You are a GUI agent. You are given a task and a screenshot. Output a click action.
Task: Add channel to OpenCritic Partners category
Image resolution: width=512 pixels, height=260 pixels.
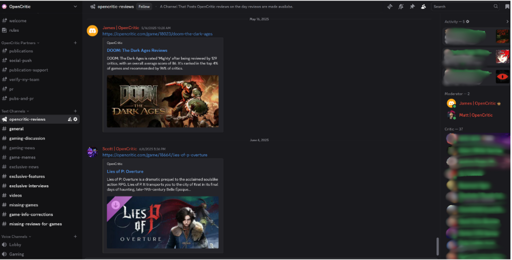pyautogui.click(x=75, y=42)
